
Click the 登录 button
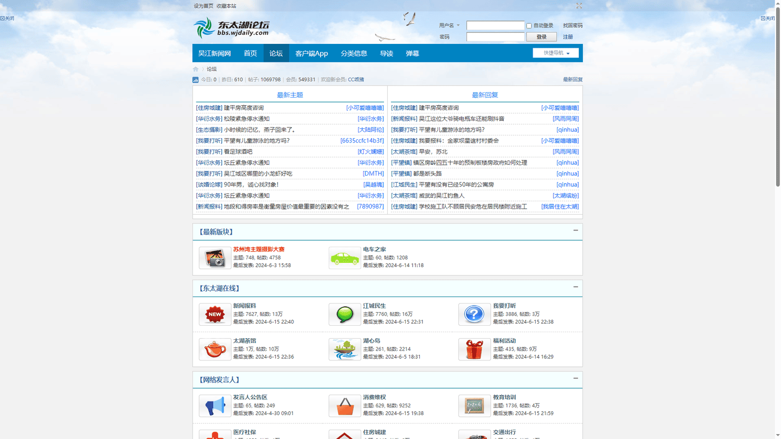pos(541,37)
